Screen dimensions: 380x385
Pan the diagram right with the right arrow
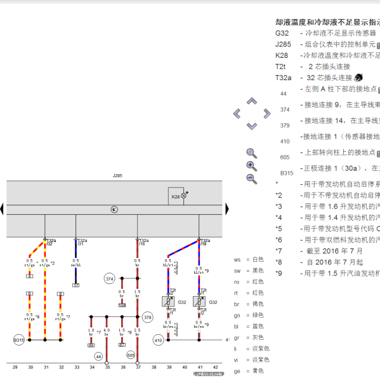pyautogui.click(x=267, y=114)
